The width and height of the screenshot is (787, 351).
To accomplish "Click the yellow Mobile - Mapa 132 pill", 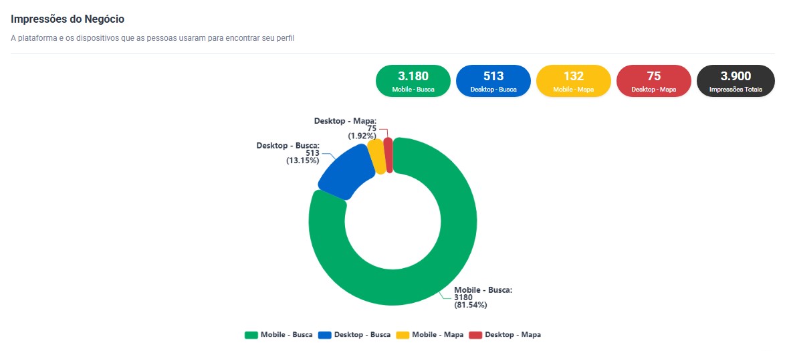I will click(573, 81).
